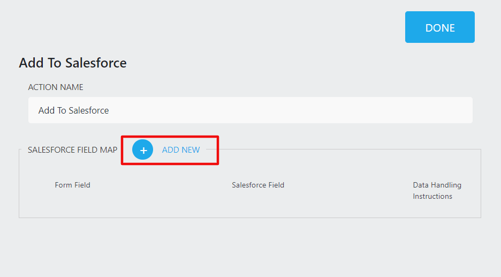Click the word 'MAP' in field map label
The height and width of the screenshot is (277, 501).
[109, 150]
